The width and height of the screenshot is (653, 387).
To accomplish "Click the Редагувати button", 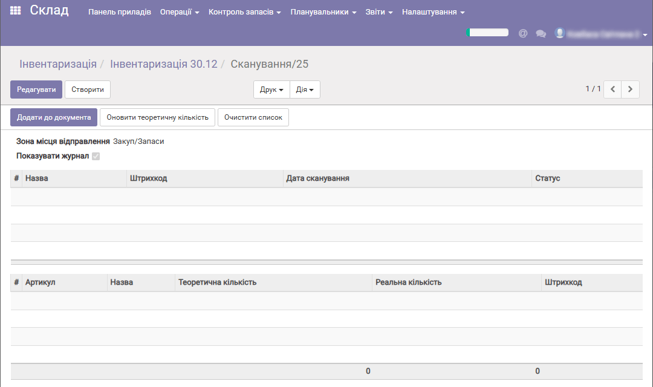I will pos(36,89).
